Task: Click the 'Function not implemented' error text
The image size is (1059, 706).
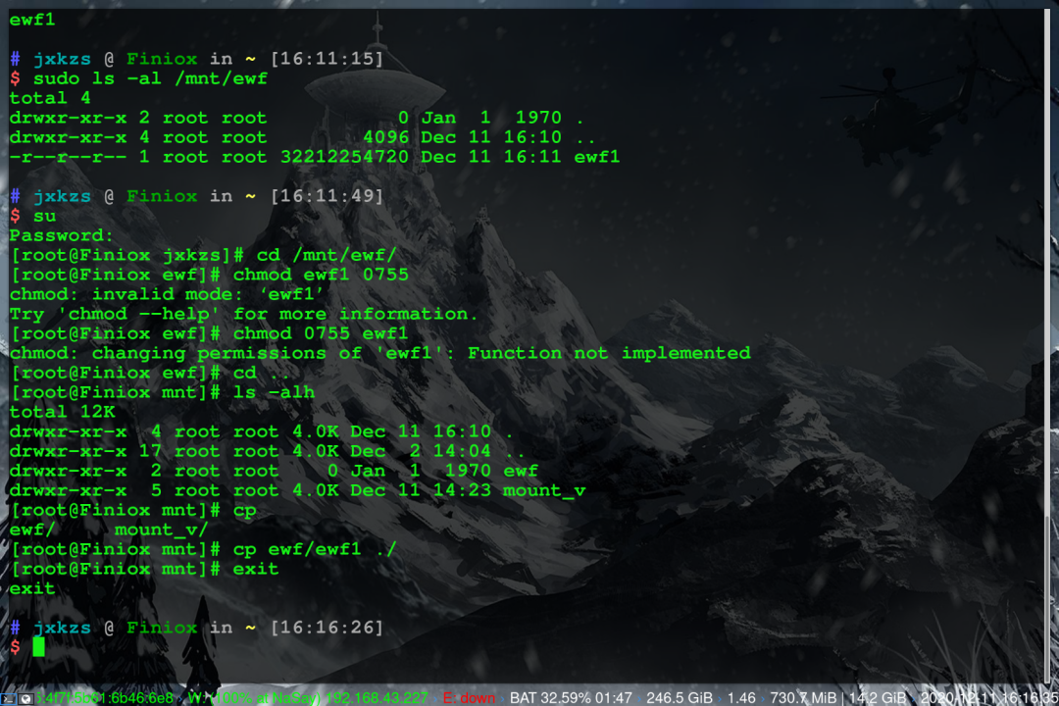Action: pyautogui.click(x=609, y=353)
